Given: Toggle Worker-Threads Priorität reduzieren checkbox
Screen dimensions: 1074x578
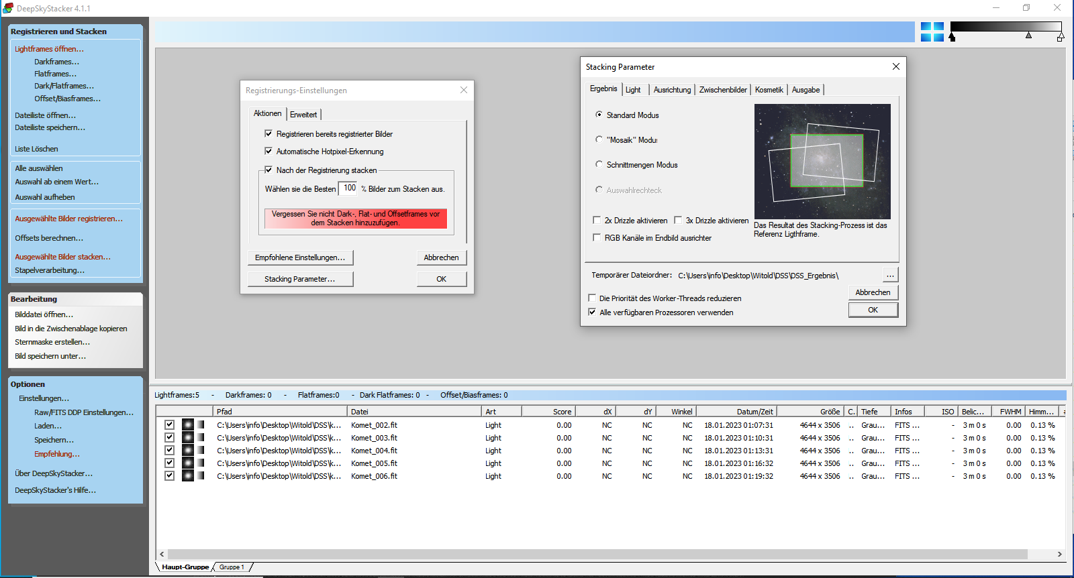Looking at the screenshot, I should pos(592,298).
